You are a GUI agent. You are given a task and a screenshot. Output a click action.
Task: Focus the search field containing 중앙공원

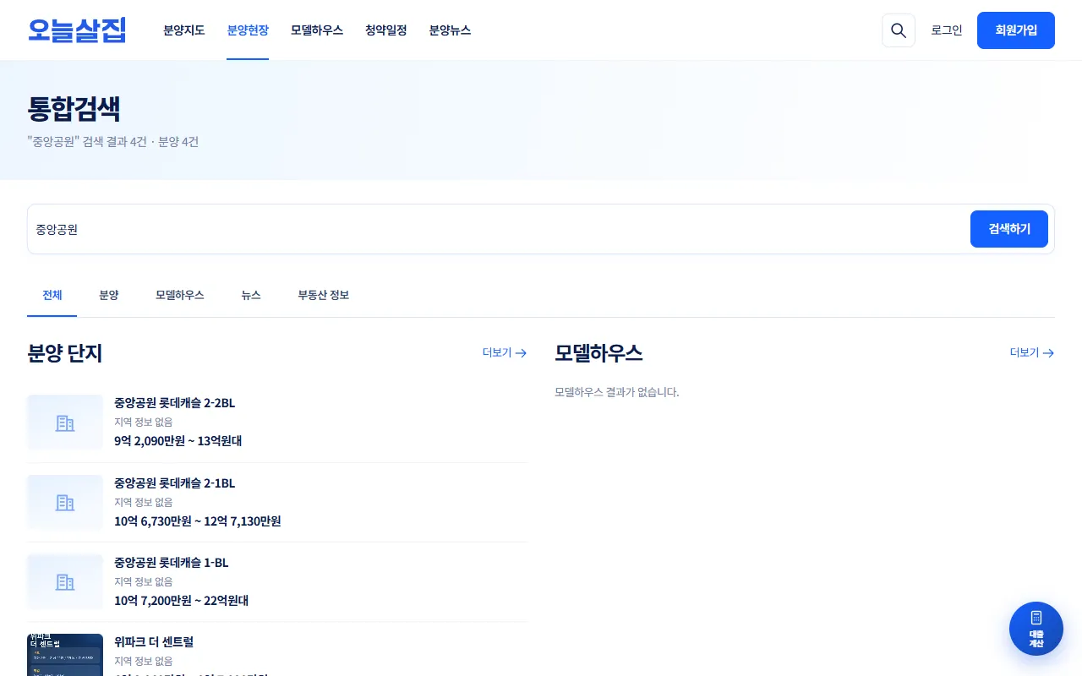500,229
